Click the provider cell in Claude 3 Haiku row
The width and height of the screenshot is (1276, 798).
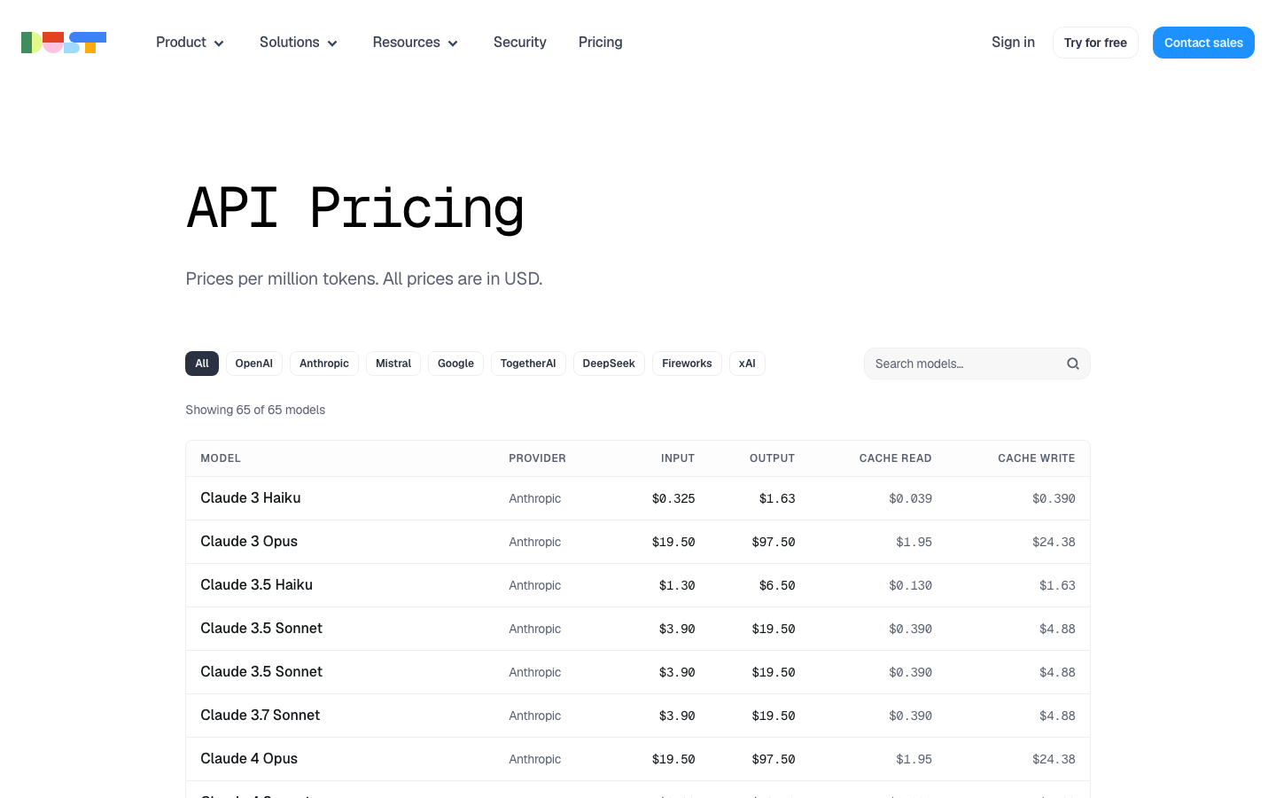point(535,498)
